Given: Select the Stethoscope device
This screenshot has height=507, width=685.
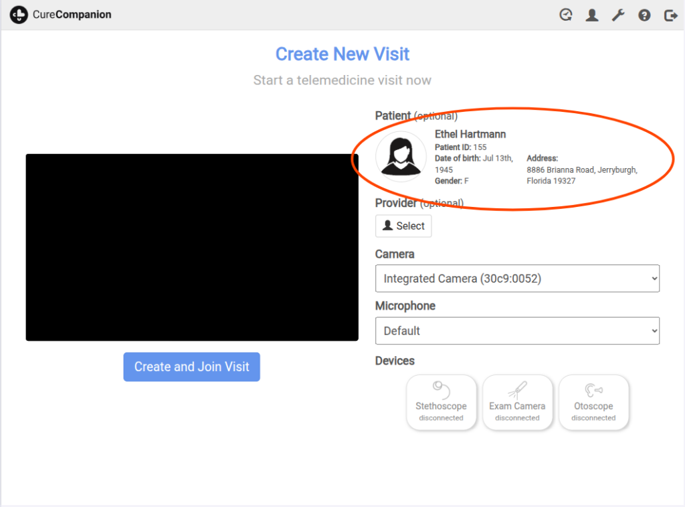Looking at the screenshot, I should [x=441, y=402].
